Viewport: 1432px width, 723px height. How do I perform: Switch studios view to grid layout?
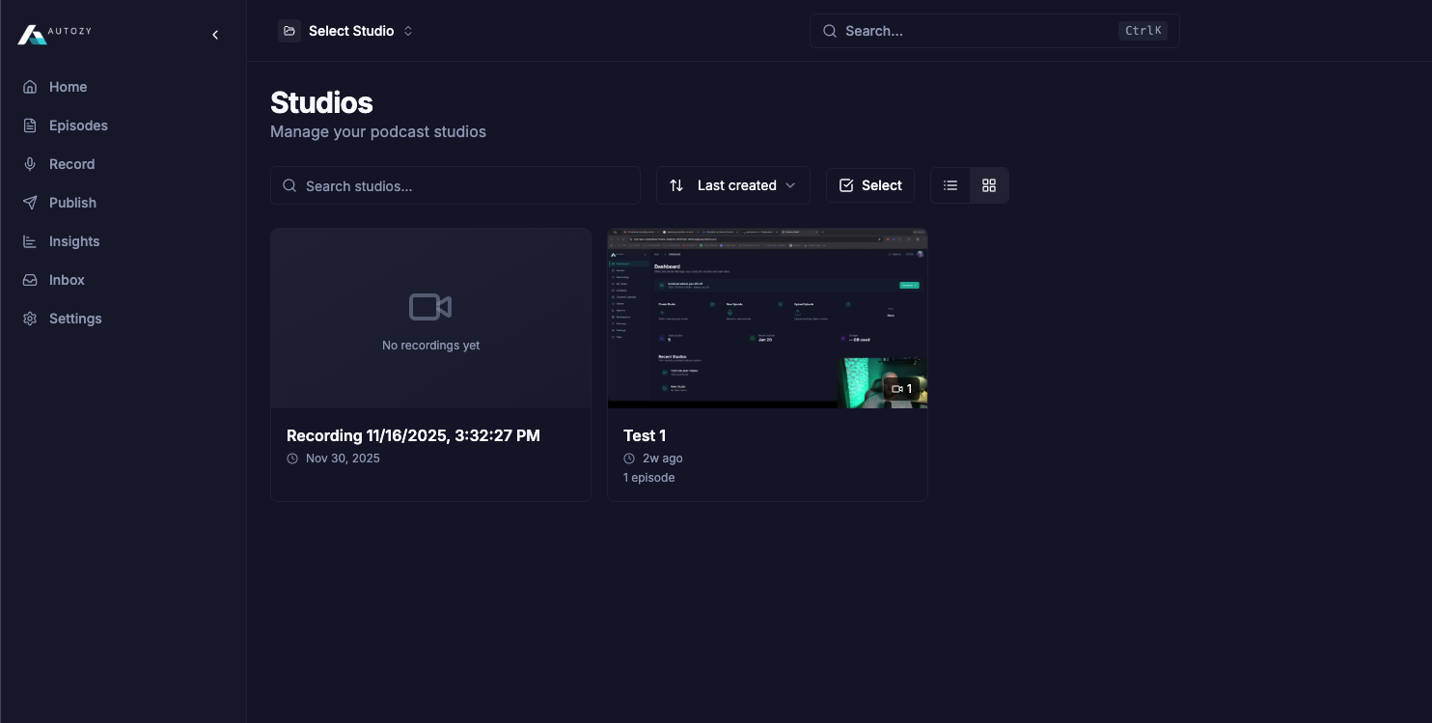988,185
